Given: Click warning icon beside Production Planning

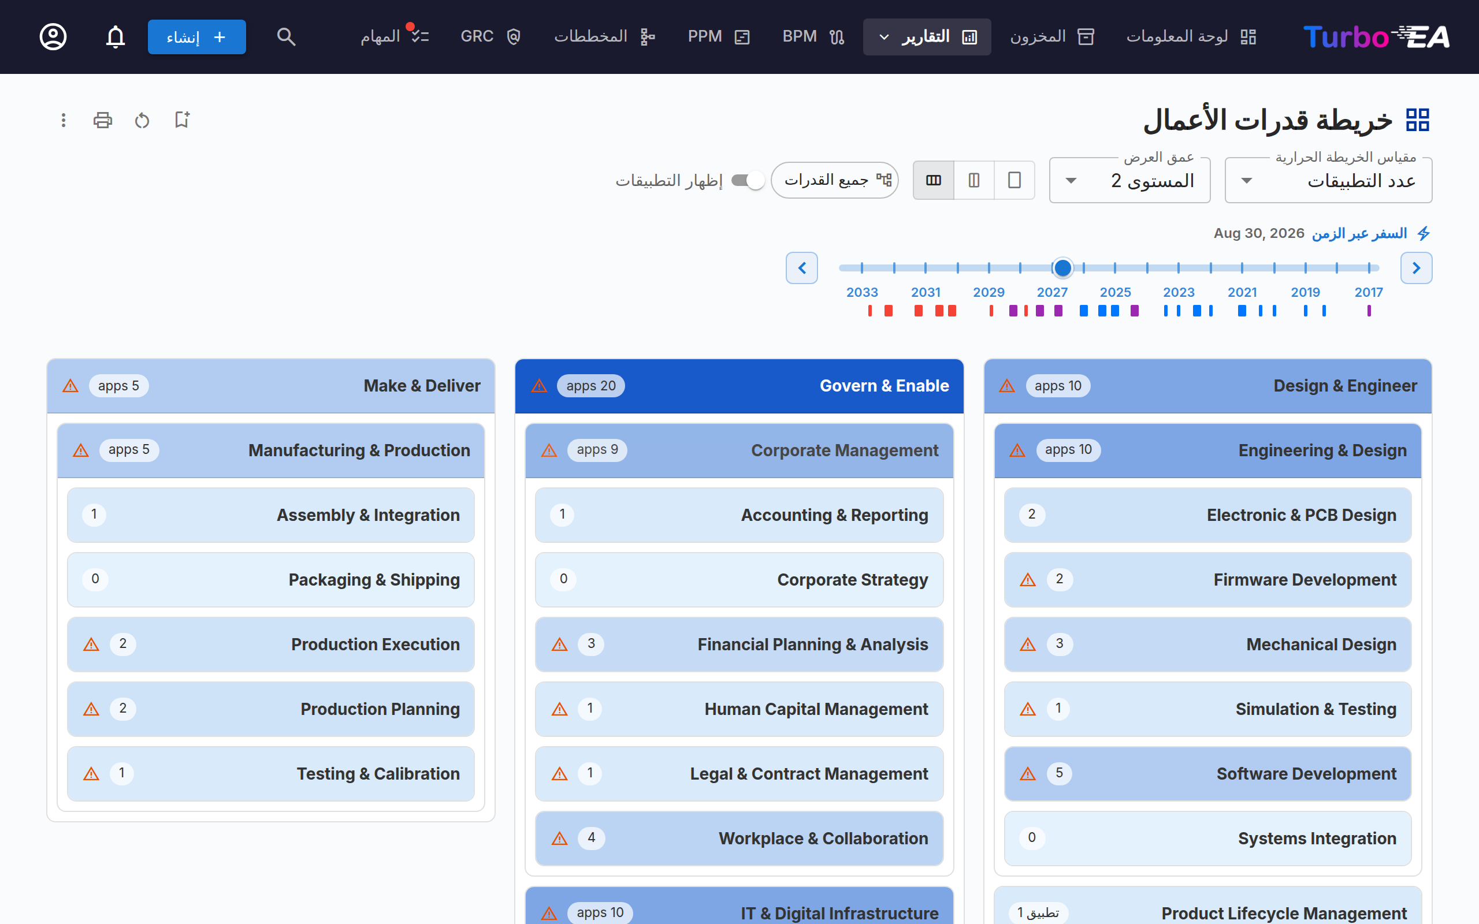Looking at the screenshot, I should [91, 709].
